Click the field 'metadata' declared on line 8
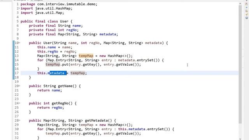The height and width of the screenshot is (140, 249). tap(108, 34)
